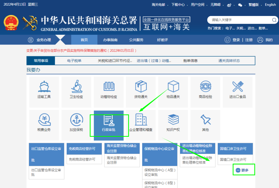Open the 无障碍 accessibility link
Viewport: 279px width, 188px height.
pos(215,5)
